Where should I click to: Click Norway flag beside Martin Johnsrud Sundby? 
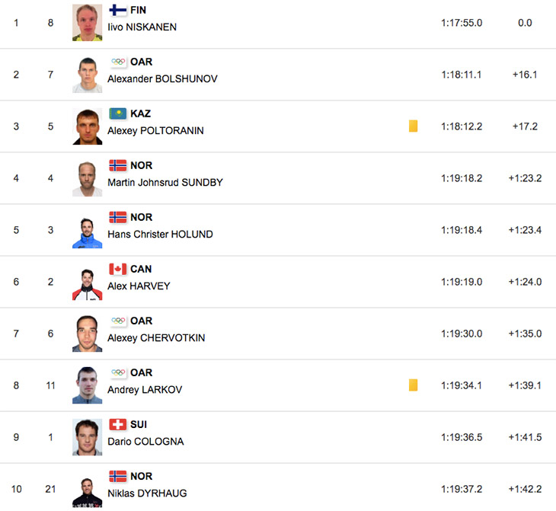point(118,165)
